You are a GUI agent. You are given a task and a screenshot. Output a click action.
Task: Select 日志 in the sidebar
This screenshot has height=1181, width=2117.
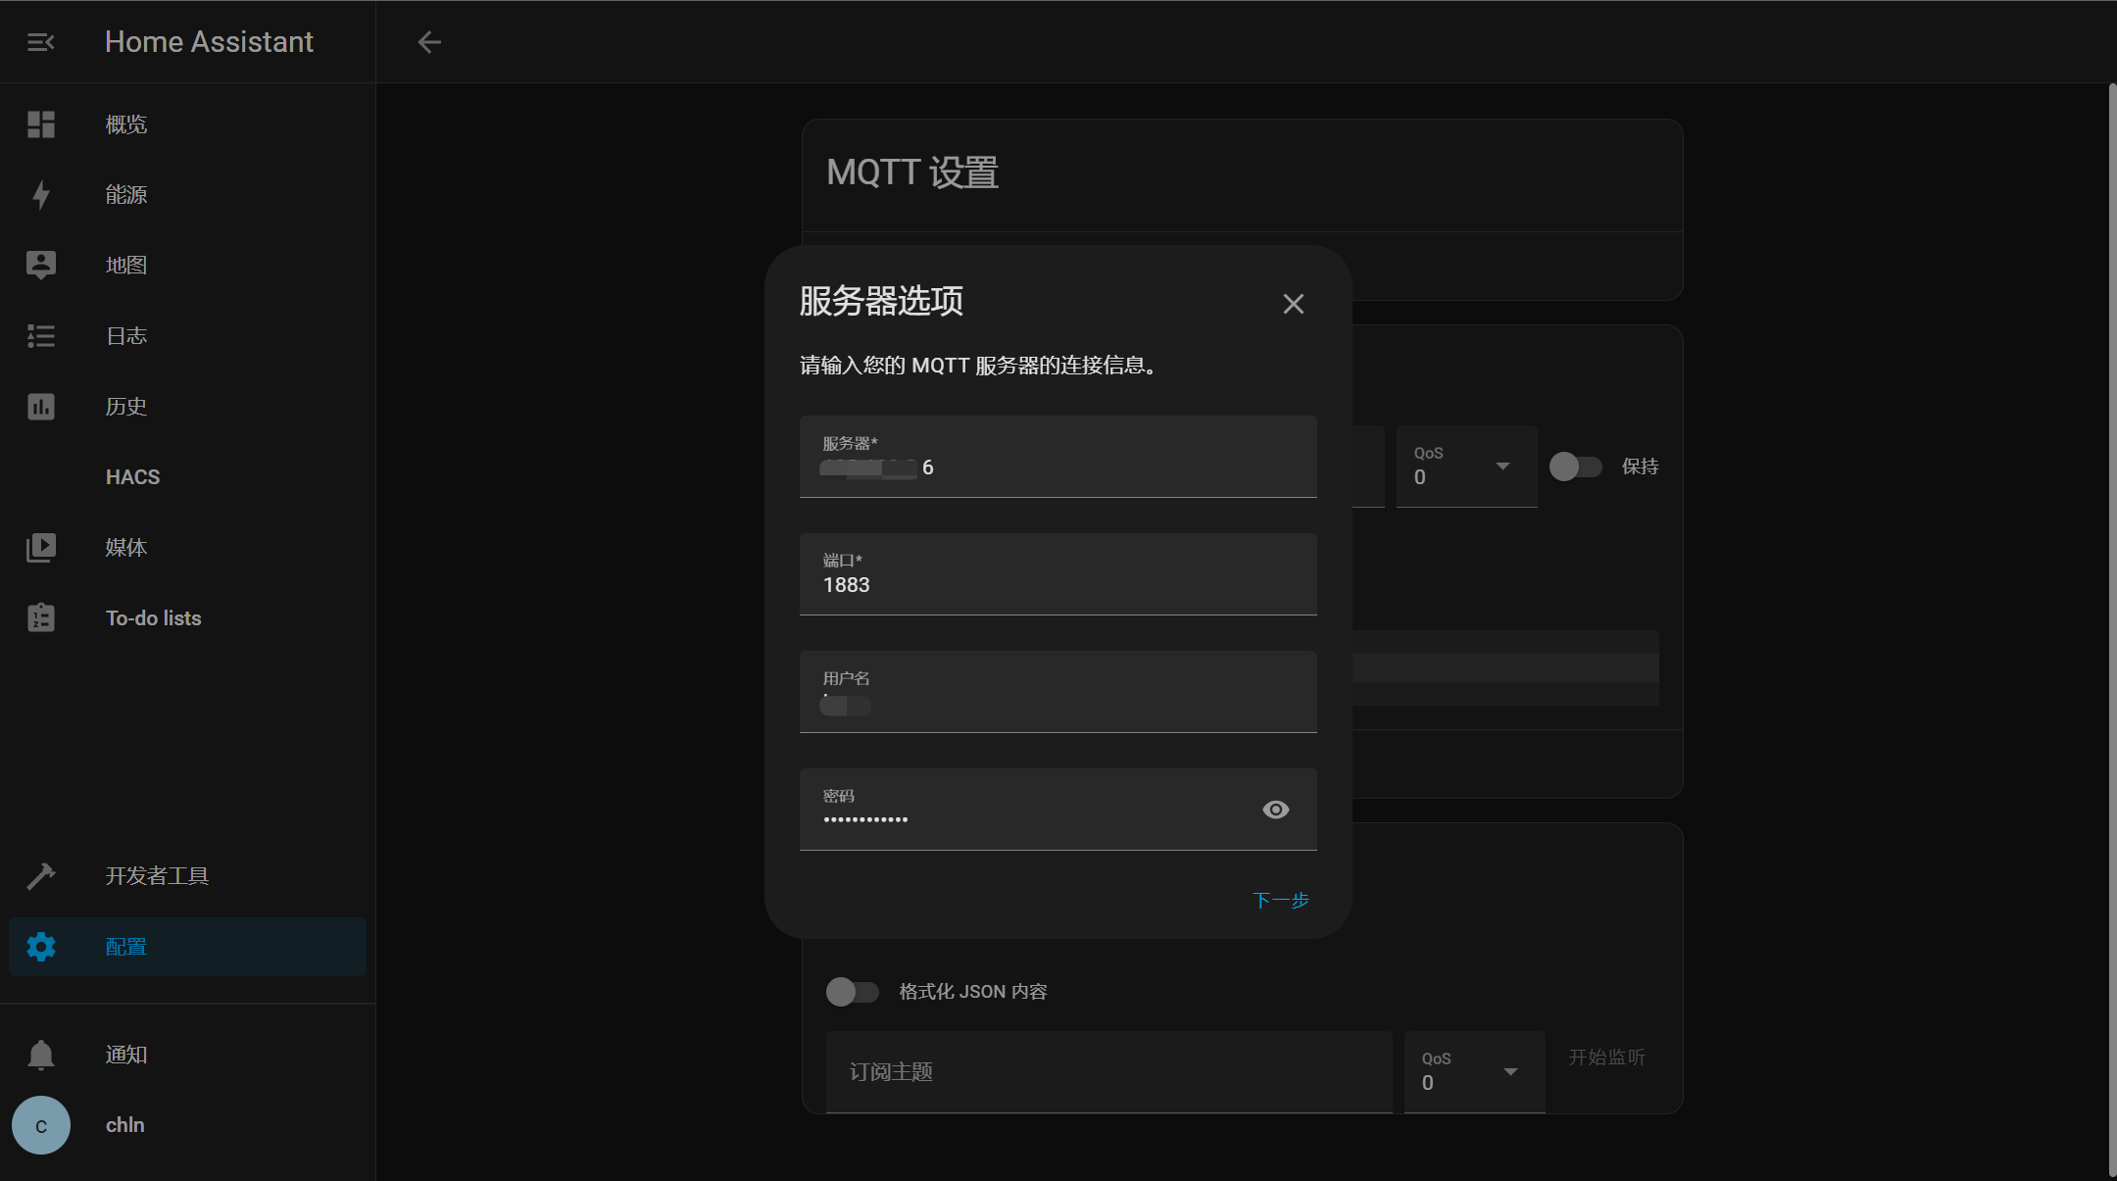(126, 336)
